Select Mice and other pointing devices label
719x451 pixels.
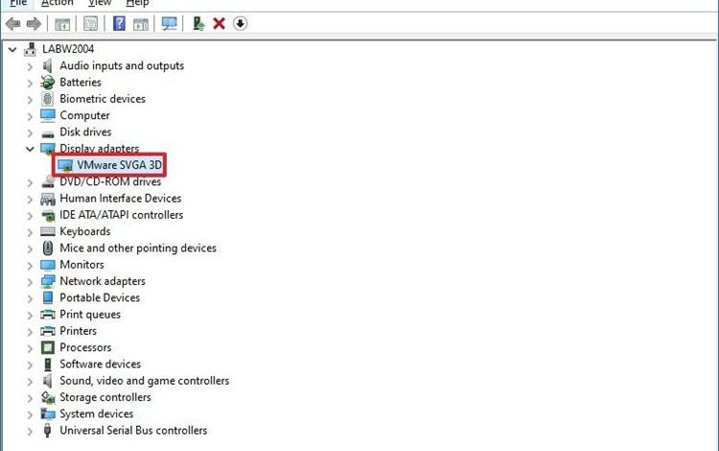click(137, 248)
